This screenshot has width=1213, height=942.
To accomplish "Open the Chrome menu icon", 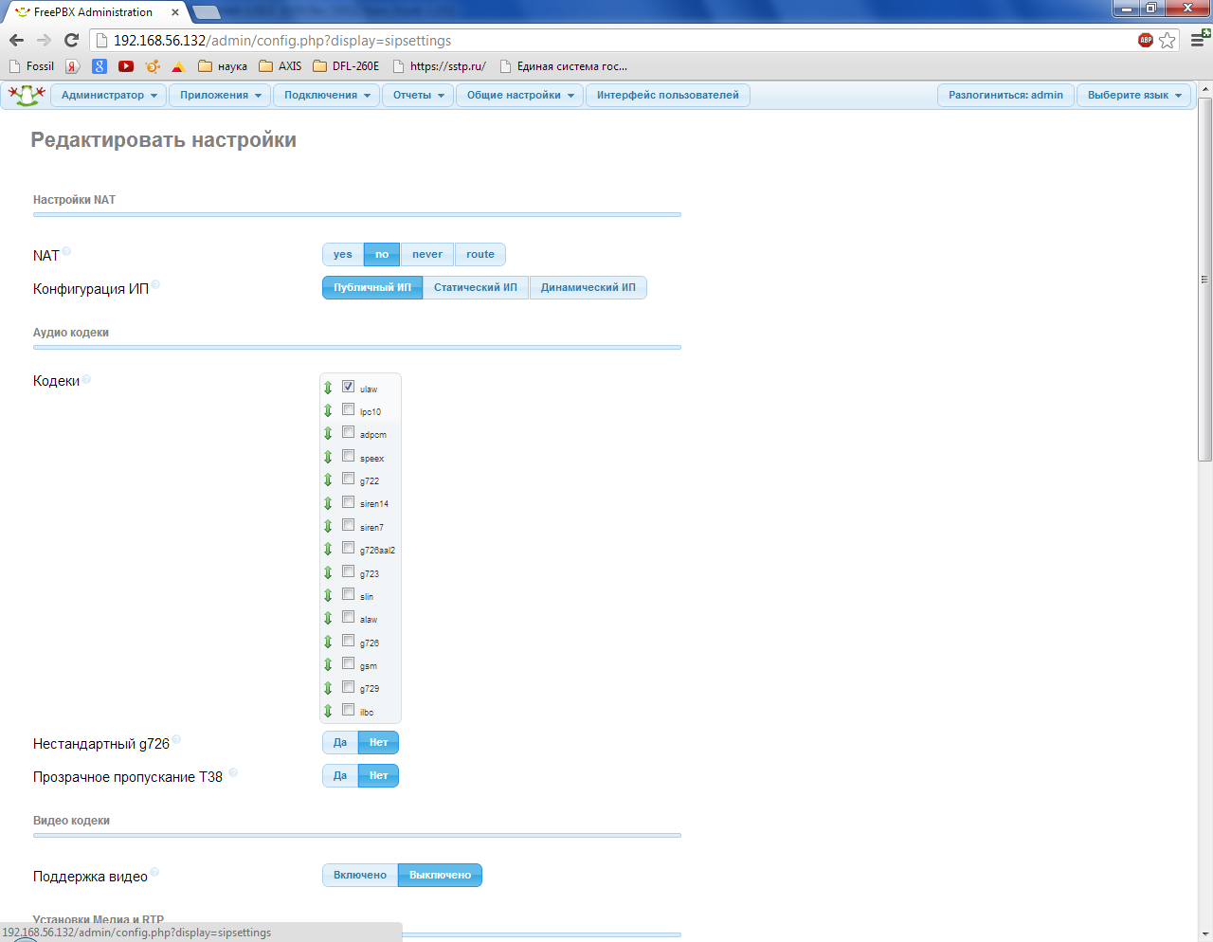I will tap(1198, 40).
